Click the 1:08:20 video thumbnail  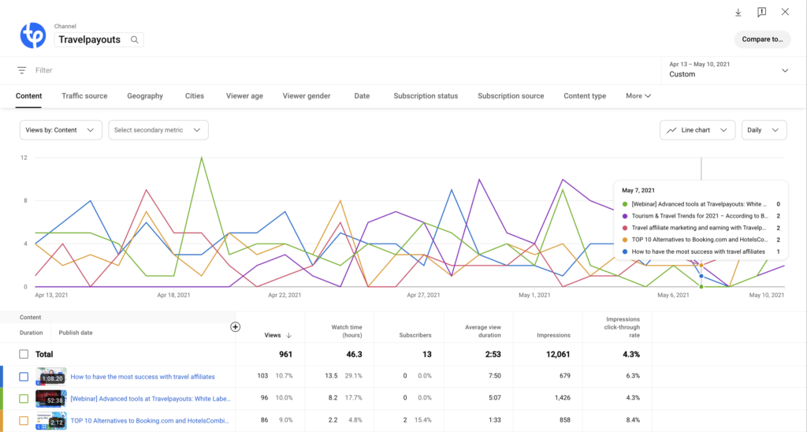pos(51,377)
